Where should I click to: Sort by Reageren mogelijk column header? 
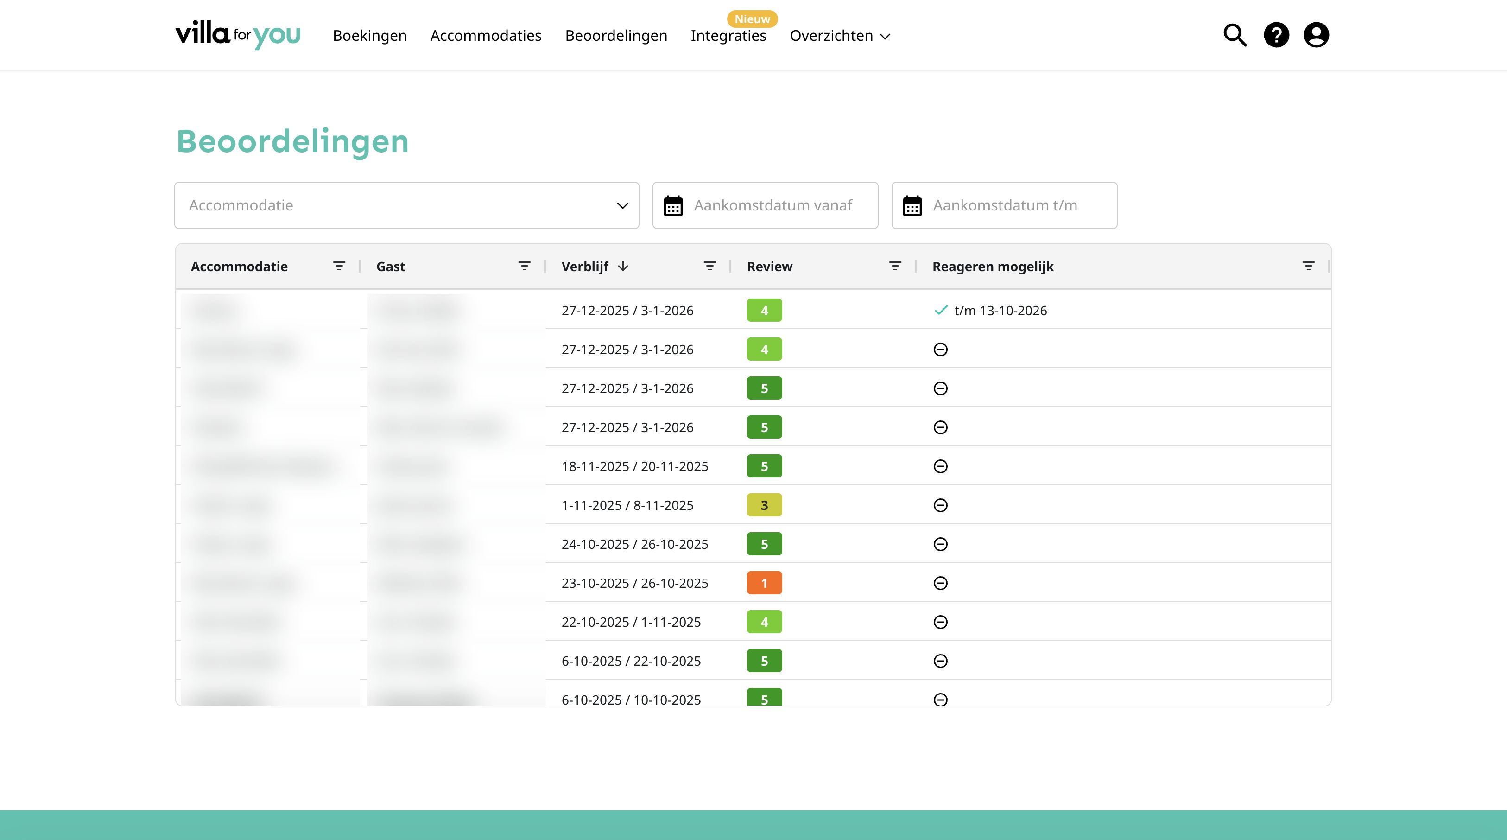point(993,267)
